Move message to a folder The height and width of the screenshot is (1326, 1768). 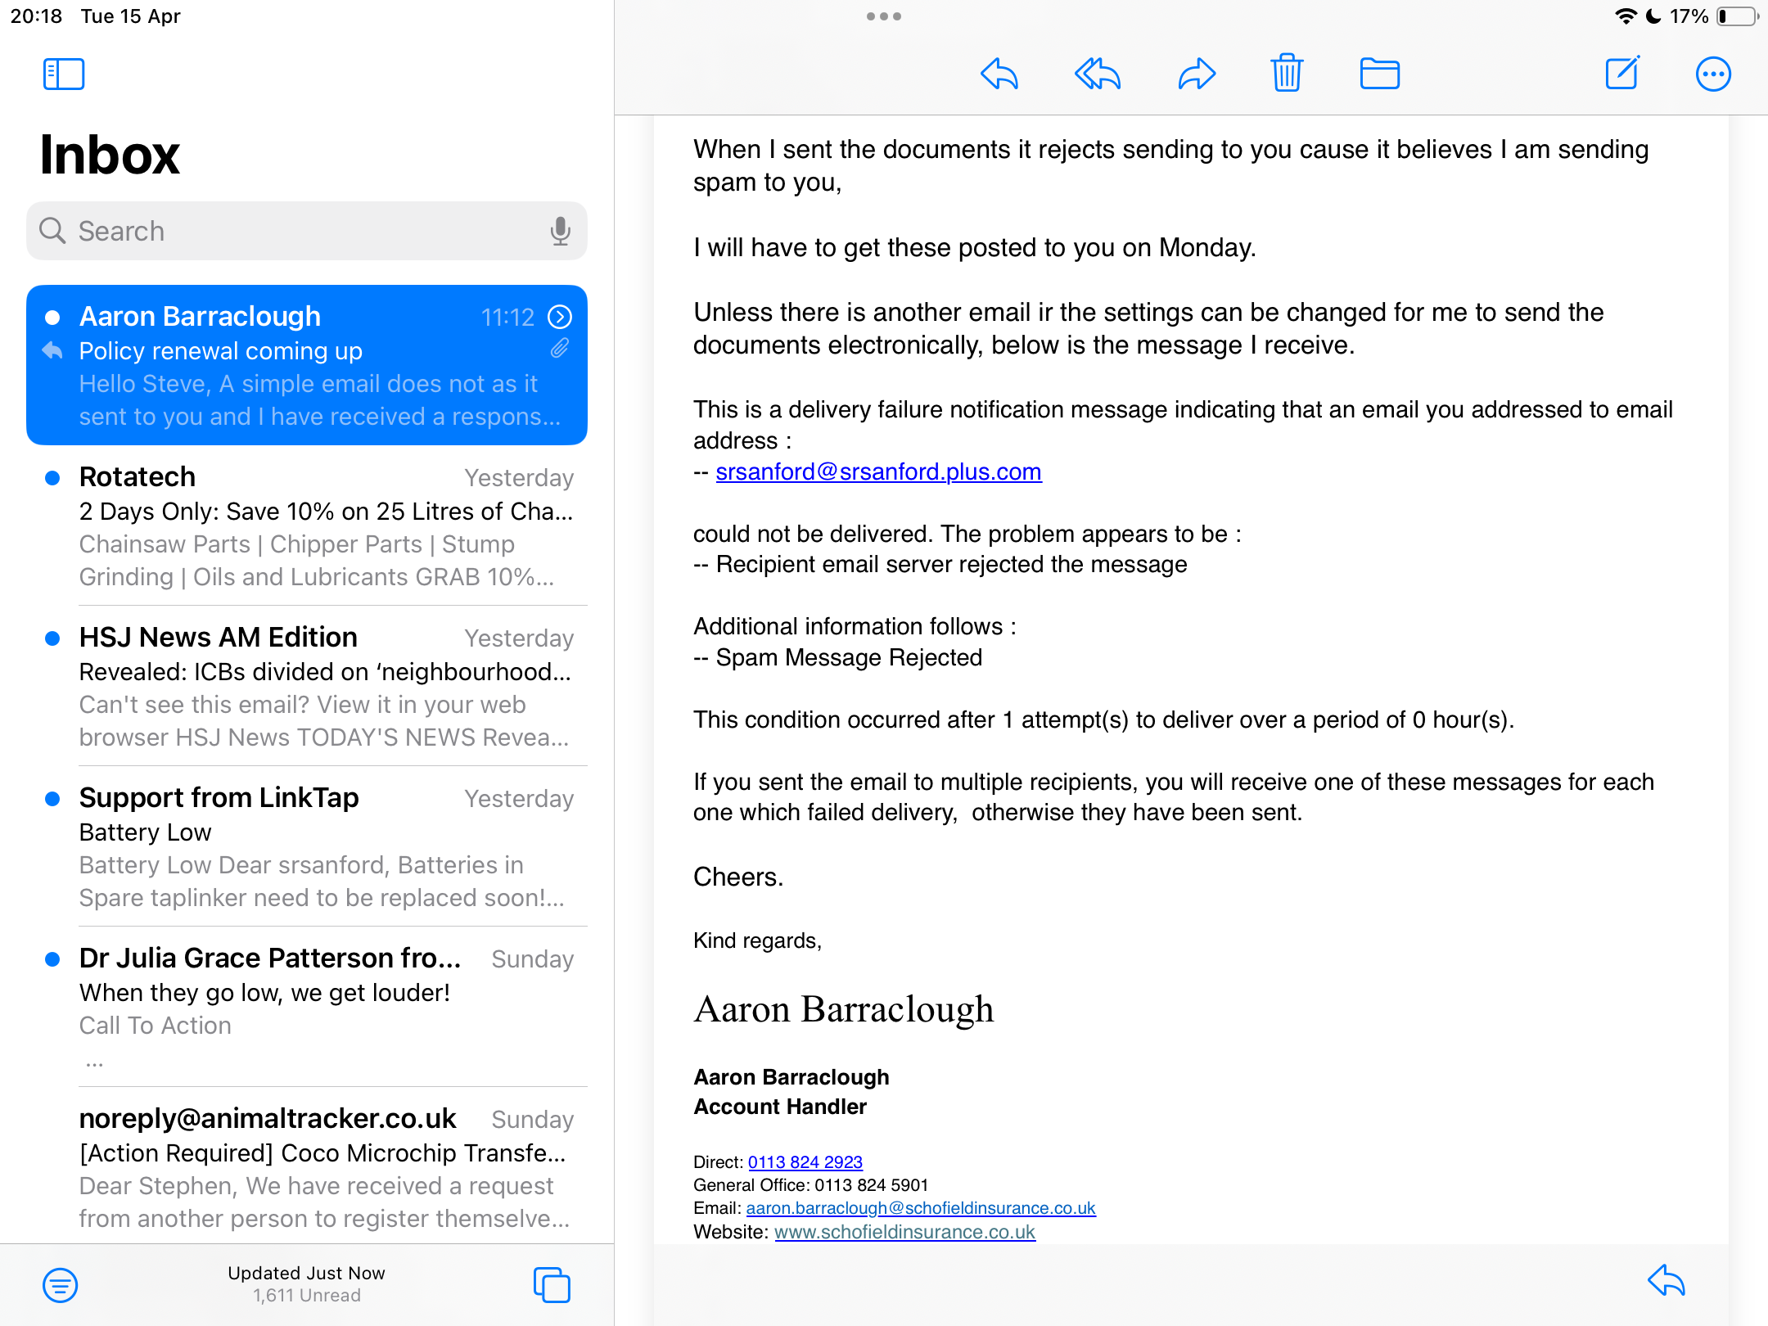click(x=1379, y=74)
